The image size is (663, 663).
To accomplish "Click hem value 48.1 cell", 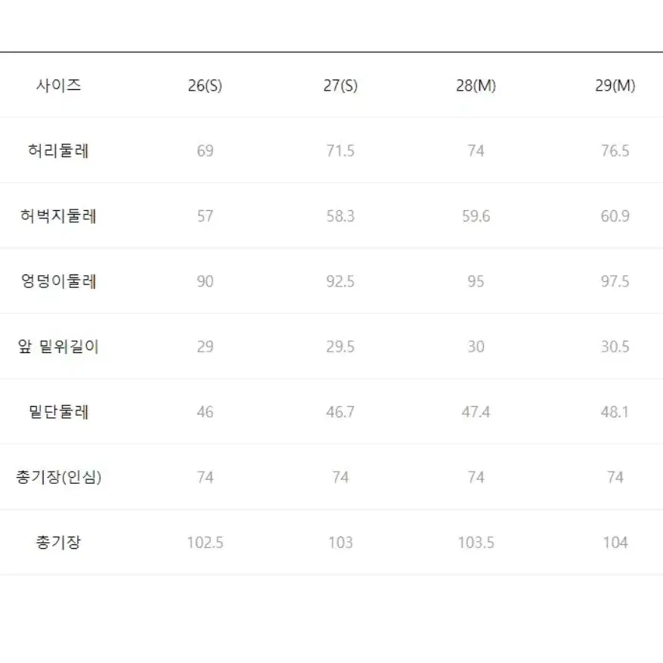I will [615, 412].
